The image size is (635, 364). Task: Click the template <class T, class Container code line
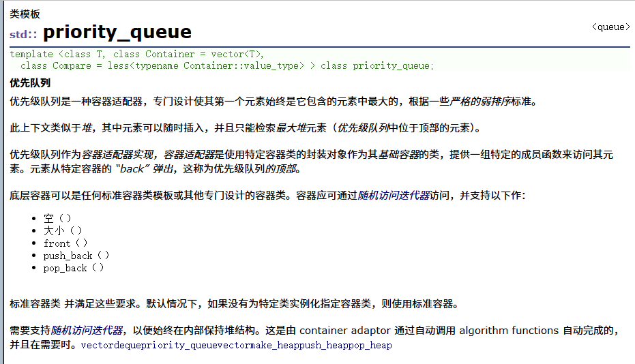[x=137, y=55]
